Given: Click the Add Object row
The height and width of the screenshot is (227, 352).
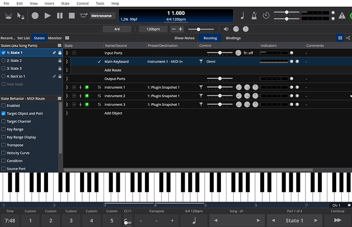Looking at the screenshot, I should 113,113.
